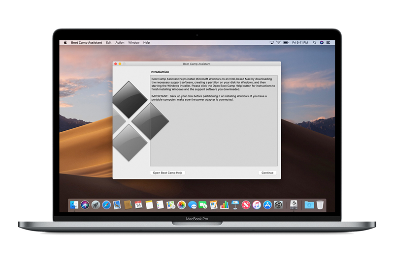Open iTunes music note icon
Viewport: 394px width, 262px height.
(257, 205)
